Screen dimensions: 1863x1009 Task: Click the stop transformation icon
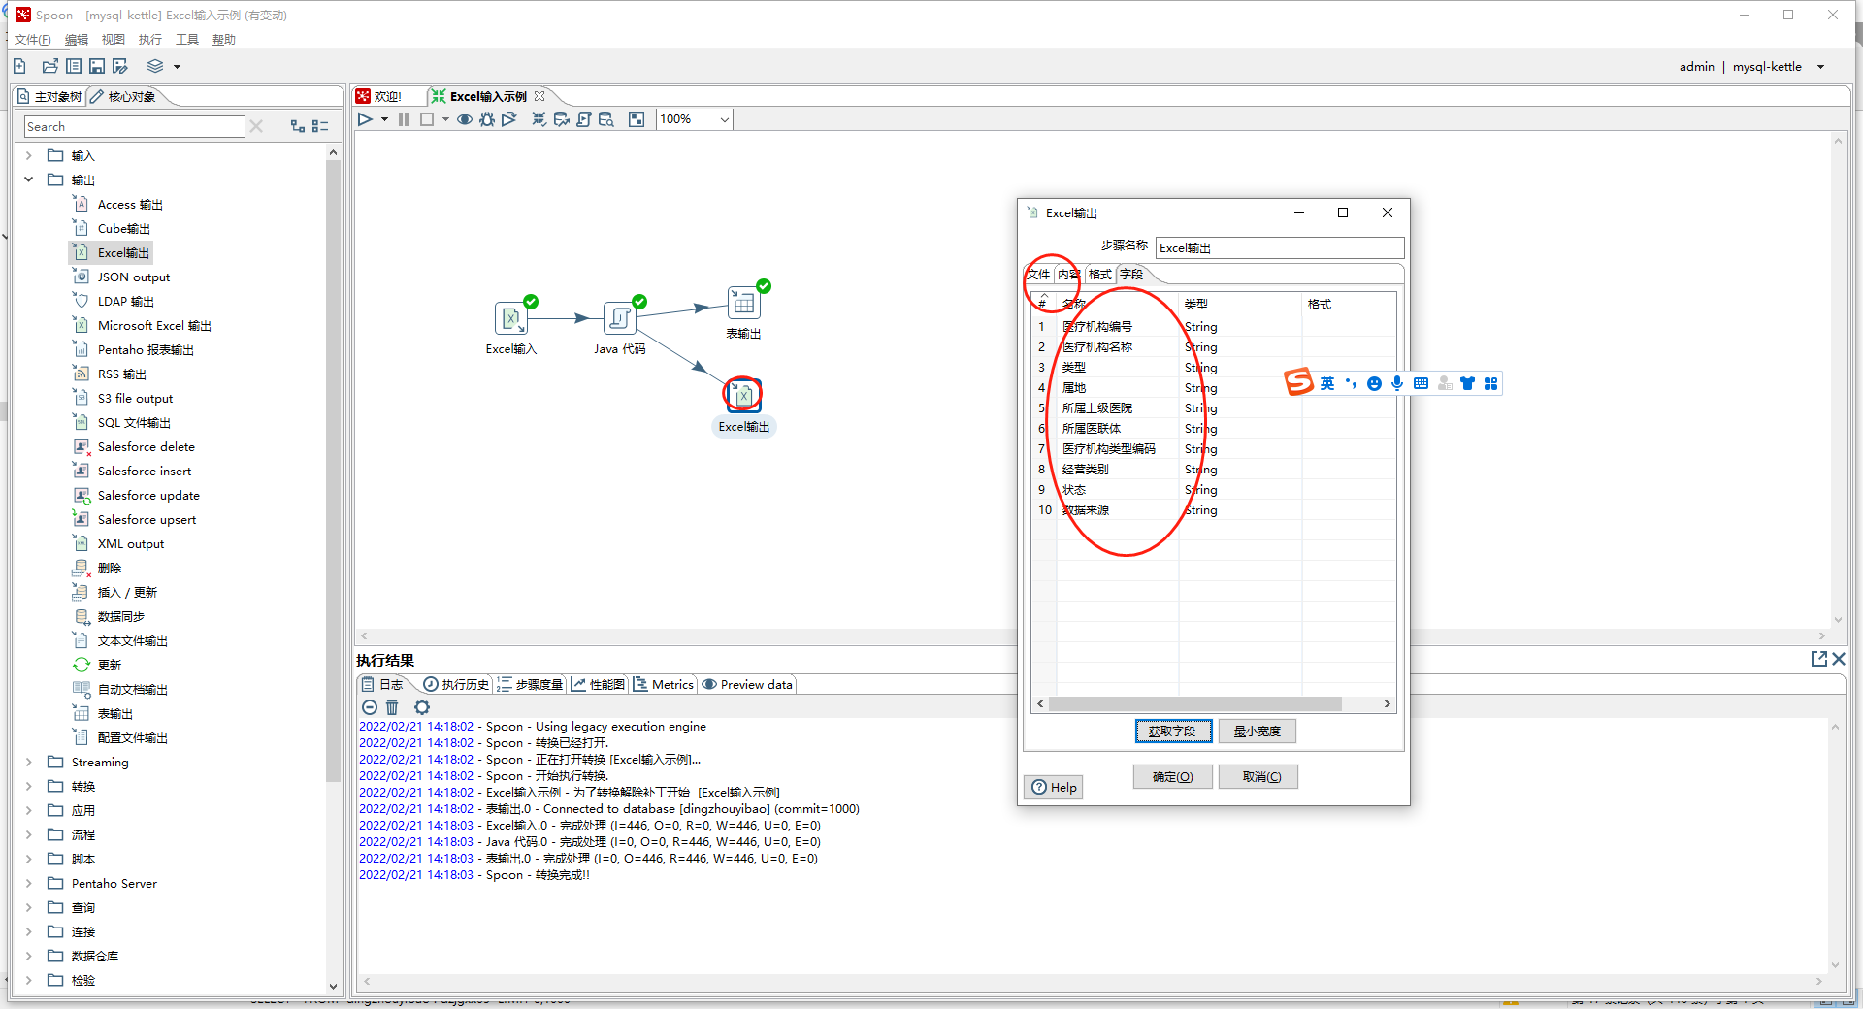[427, 119]
